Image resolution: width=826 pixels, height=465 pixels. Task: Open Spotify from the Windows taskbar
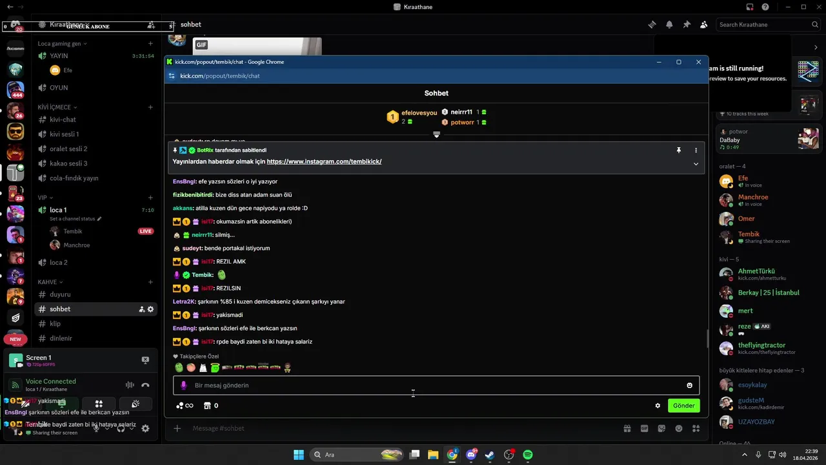tap(527, 455)
